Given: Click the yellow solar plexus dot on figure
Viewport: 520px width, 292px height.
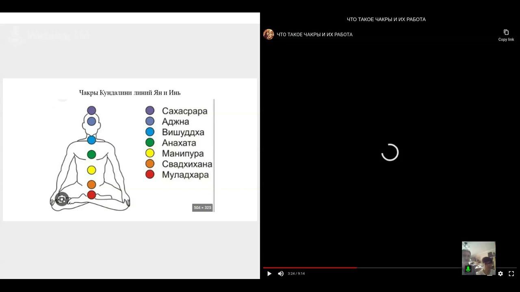Looking at the screenshot, I should (x=91, y=170).
